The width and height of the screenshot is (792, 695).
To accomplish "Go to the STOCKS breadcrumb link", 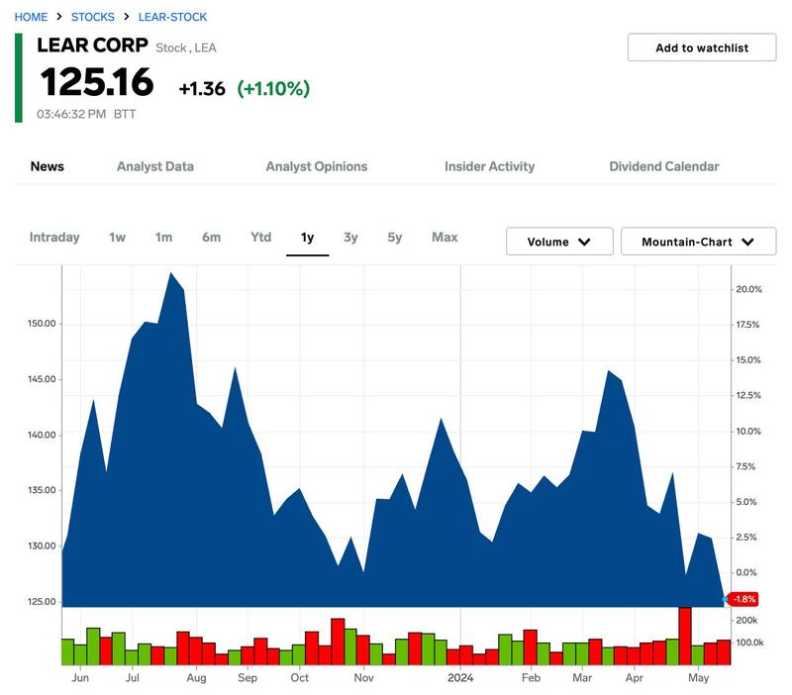I will click(x=93, y=17).
